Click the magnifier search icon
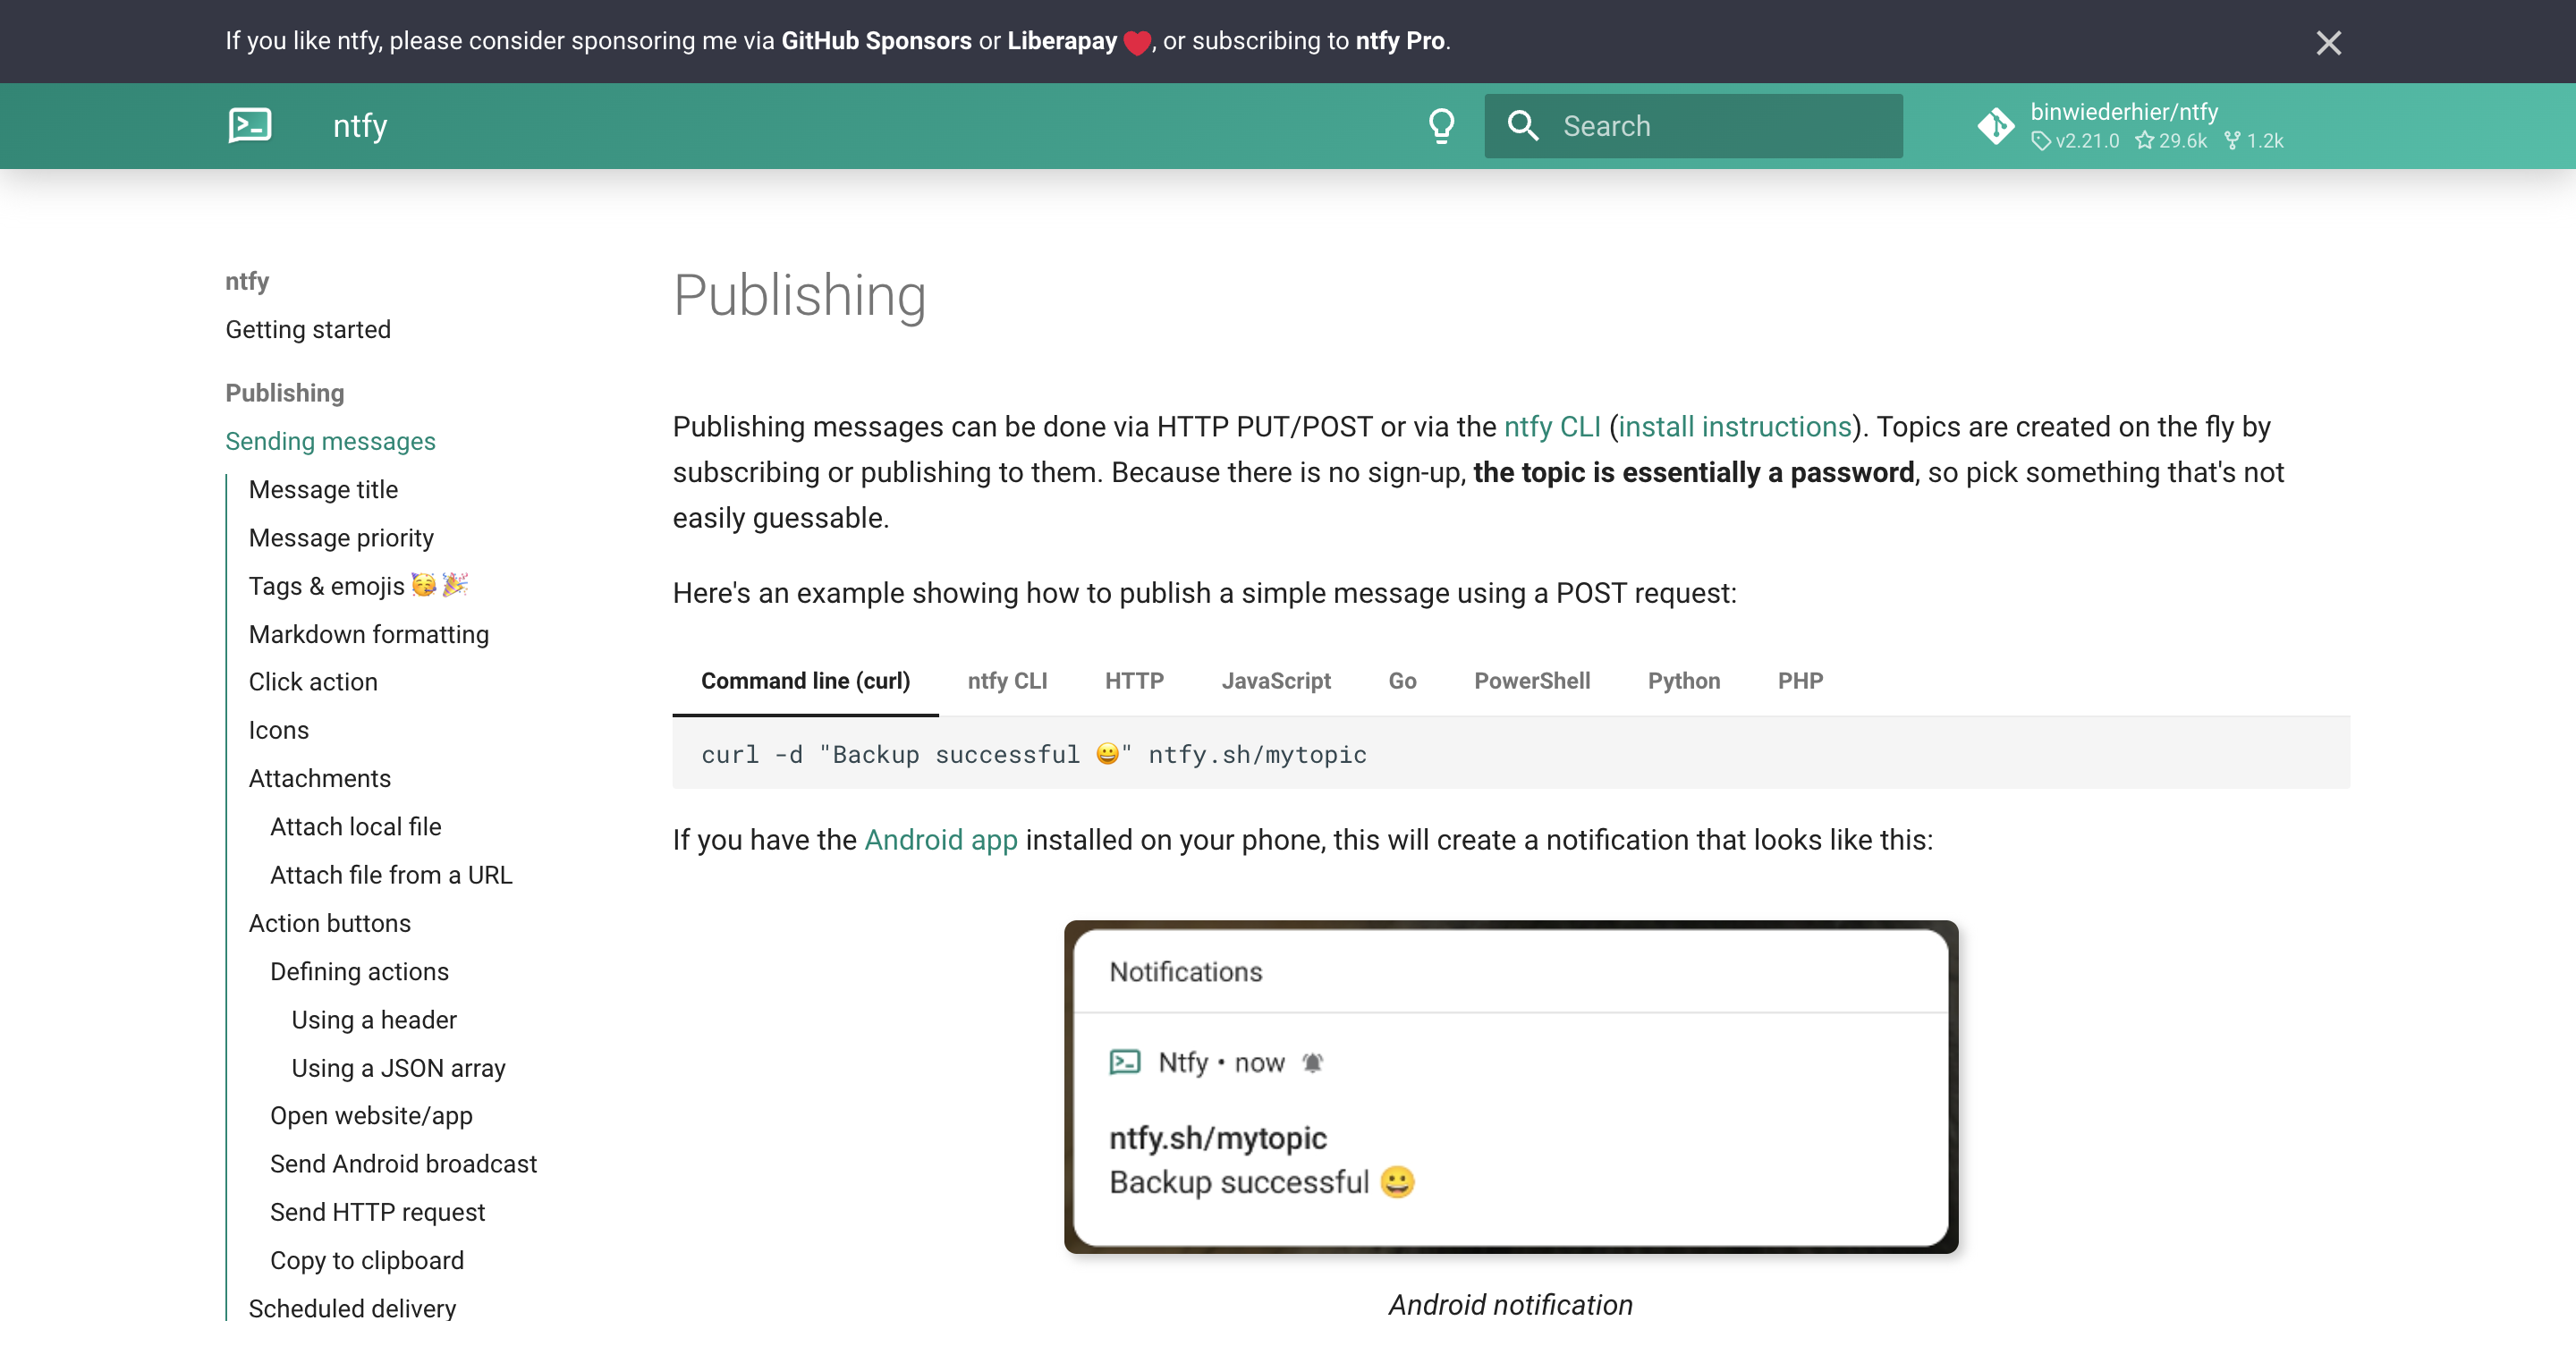The height and width of the screenshot is (1363, 2576). coord(1523,126)
